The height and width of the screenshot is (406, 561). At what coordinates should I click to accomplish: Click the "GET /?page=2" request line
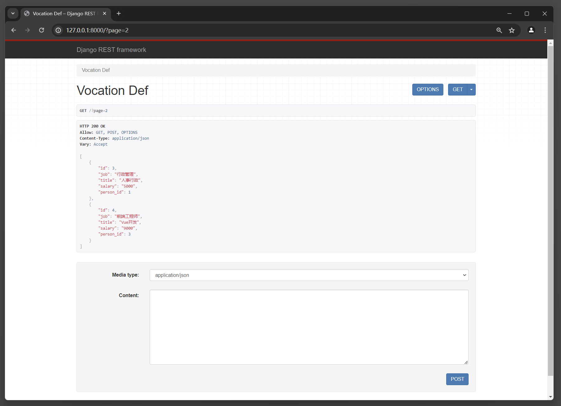94,111
